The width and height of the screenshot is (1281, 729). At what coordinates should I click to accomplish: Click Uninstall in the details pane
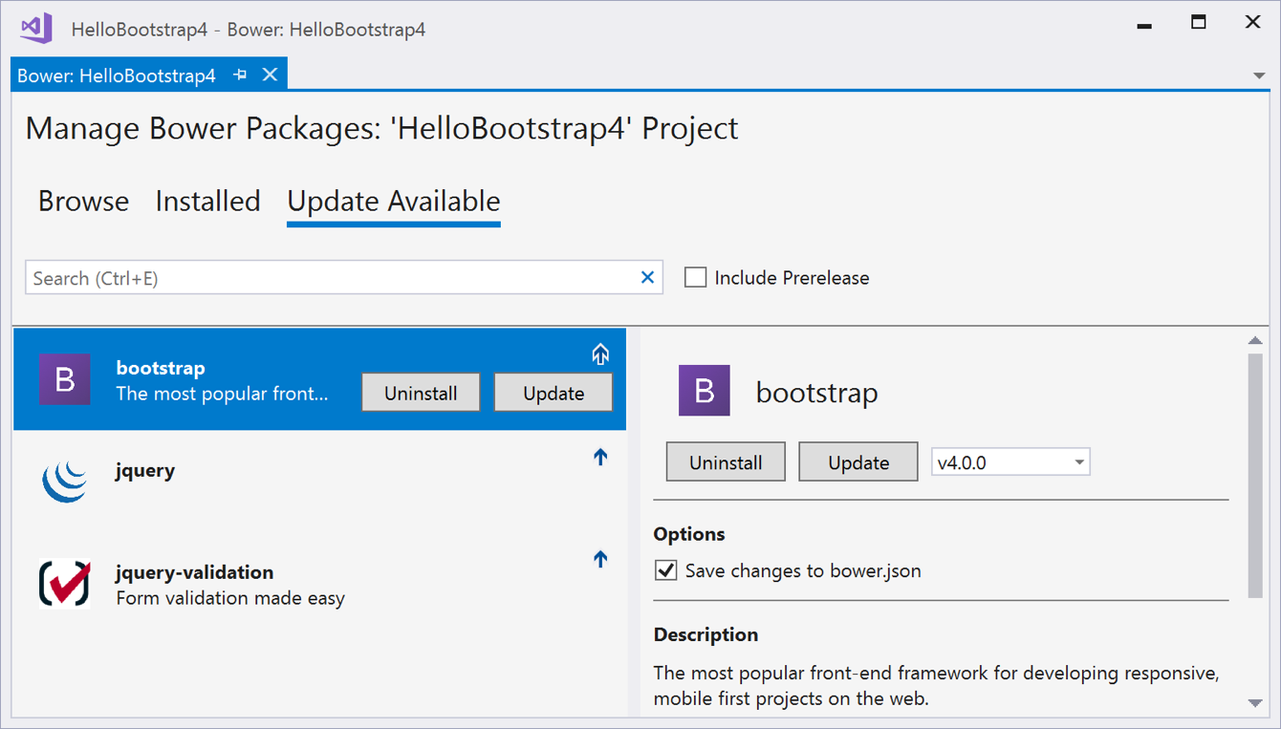pos(726,462)
